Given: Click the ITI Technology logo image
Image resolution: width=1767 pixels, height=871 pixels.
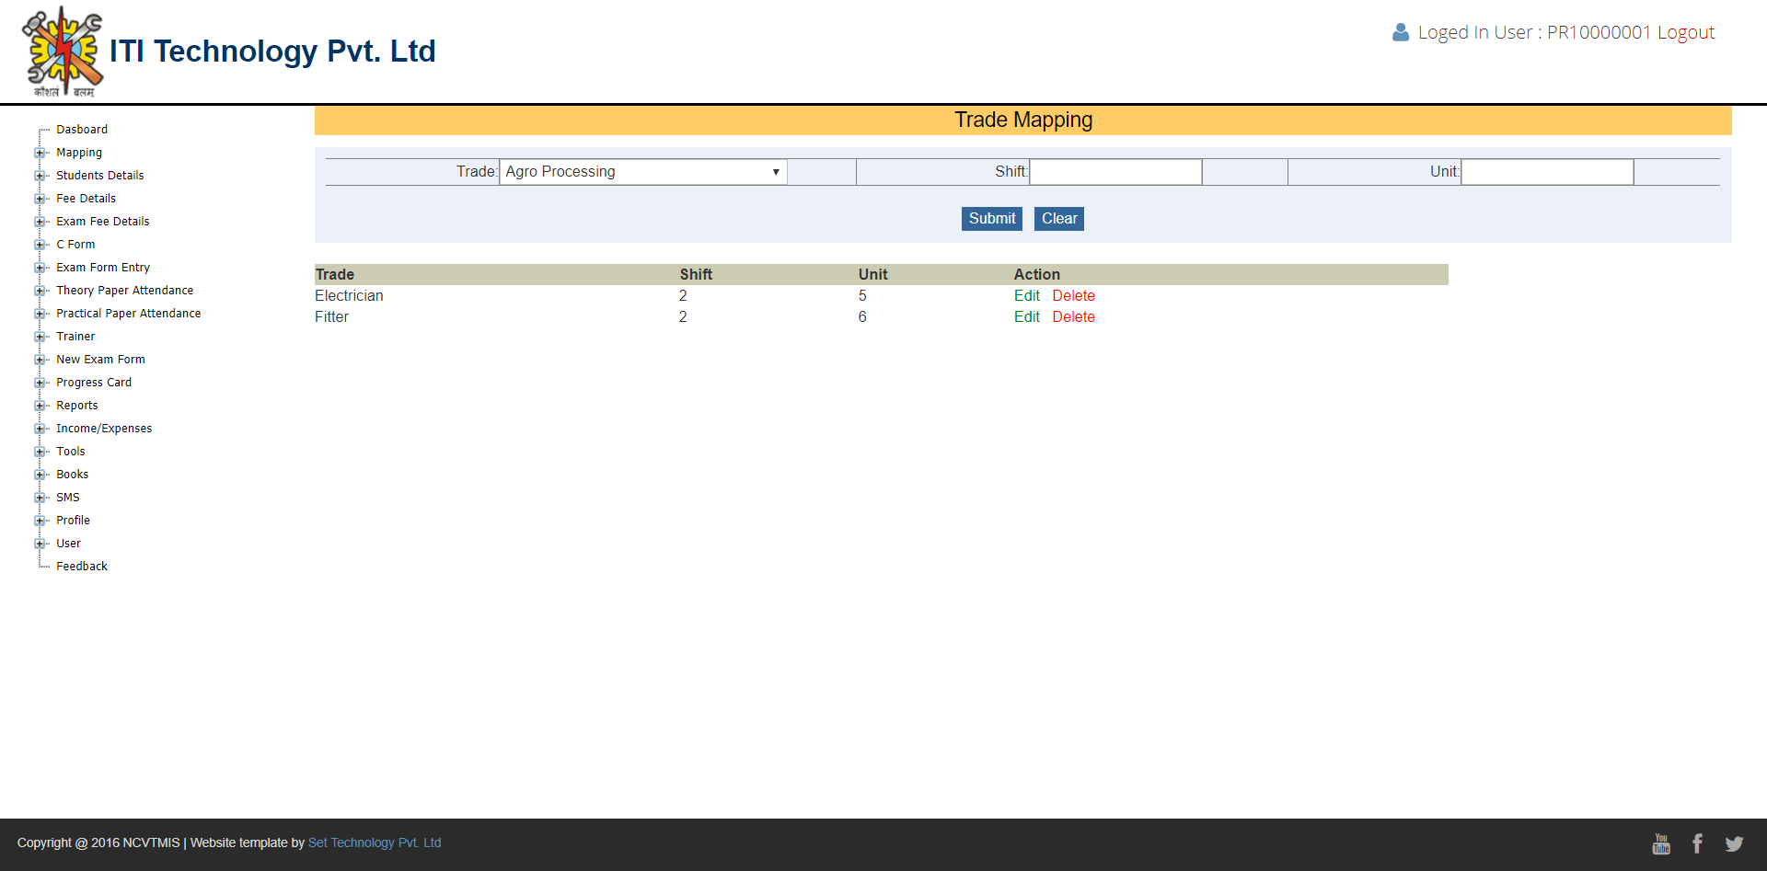Looking at the screenshot, I should pyautogui.click(x=63, y=52).
